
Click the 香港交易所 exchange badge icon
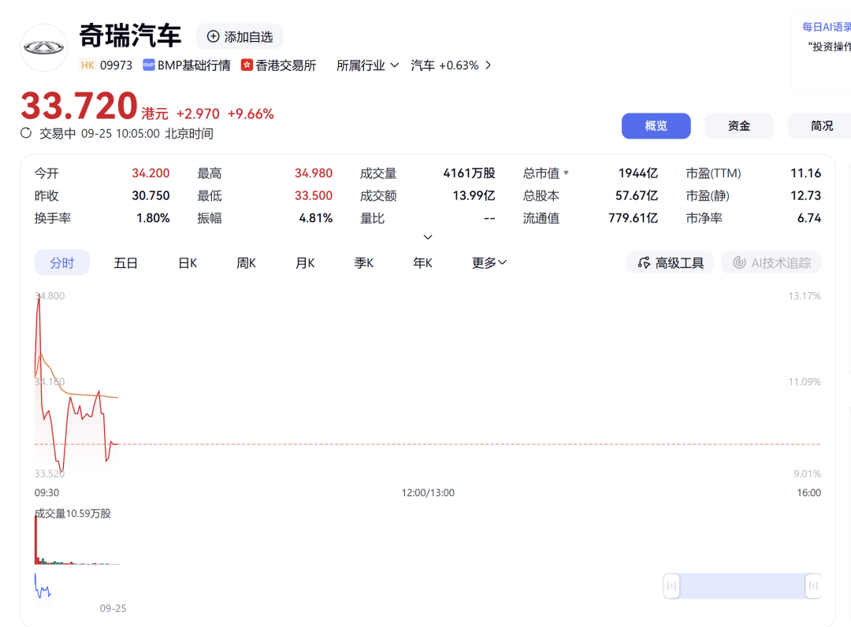point(248,65)
